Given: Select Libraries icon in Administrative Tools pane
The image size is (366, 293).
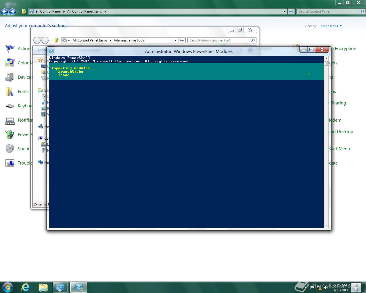Looking at the screenshot, I should pyautogui.click(x=41, y=90).
